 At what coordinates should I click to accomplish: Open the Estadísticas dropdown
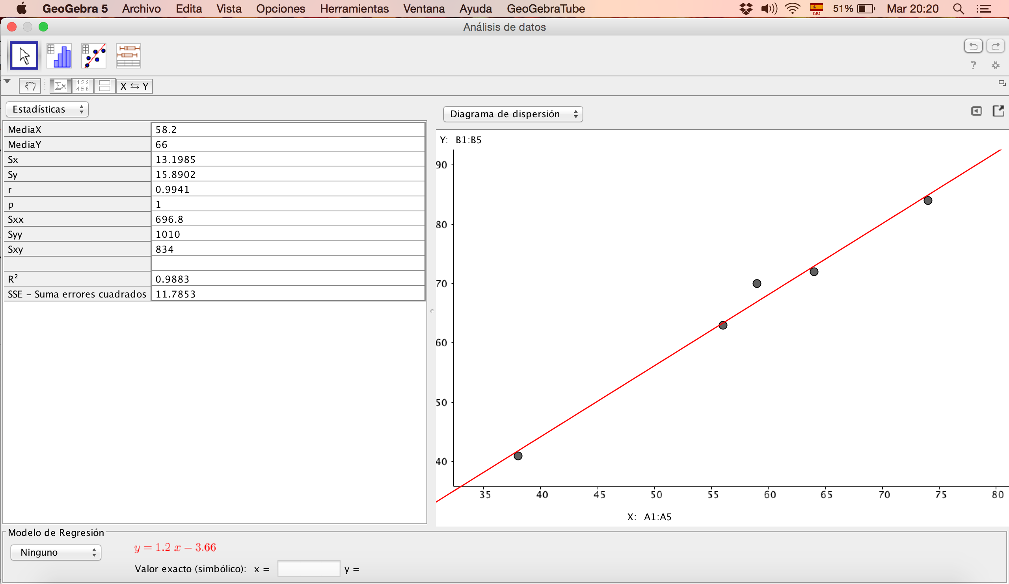click(47, 109)
